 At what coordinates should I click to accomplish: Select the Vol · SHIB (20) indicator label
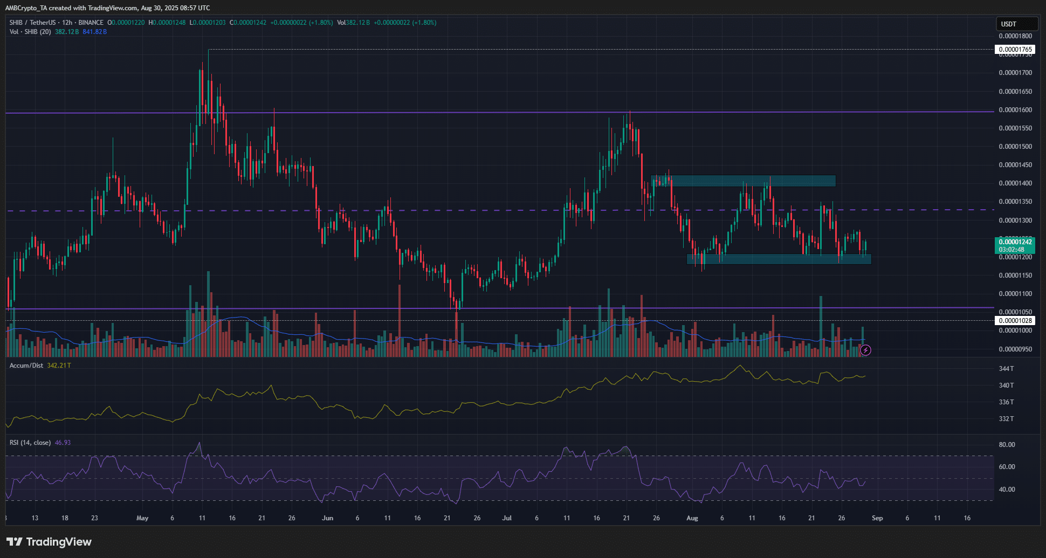pyautogui.click(x=30, y=32)
